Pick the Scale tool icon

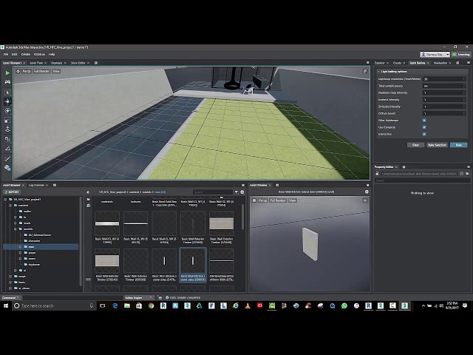tap(7, 120)
